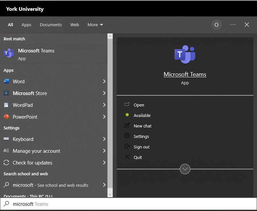Select microsoft - See school and web results
The width and height of the screenshot is (257, 211).
click(51, 185)
